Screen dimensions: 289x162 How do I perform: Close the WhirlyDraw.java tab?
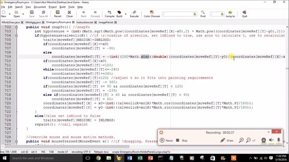tap(22, 22)
